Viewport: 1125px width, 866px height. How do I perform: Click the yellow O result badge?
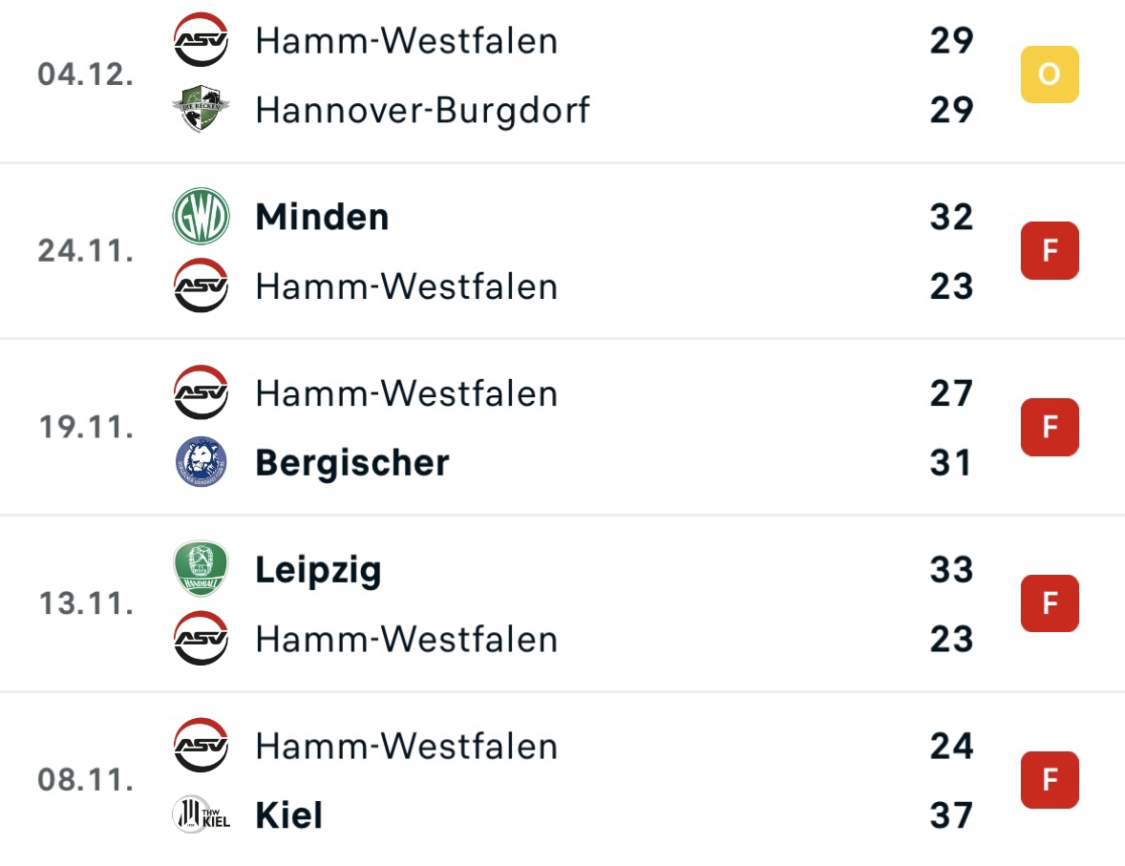tap(1050, 74)
